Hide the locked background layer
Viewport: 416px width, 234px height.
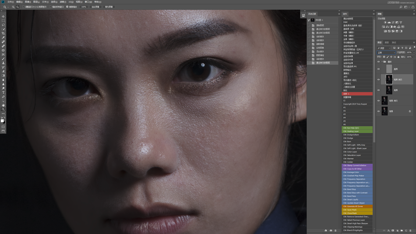click(x=379, y=111)
